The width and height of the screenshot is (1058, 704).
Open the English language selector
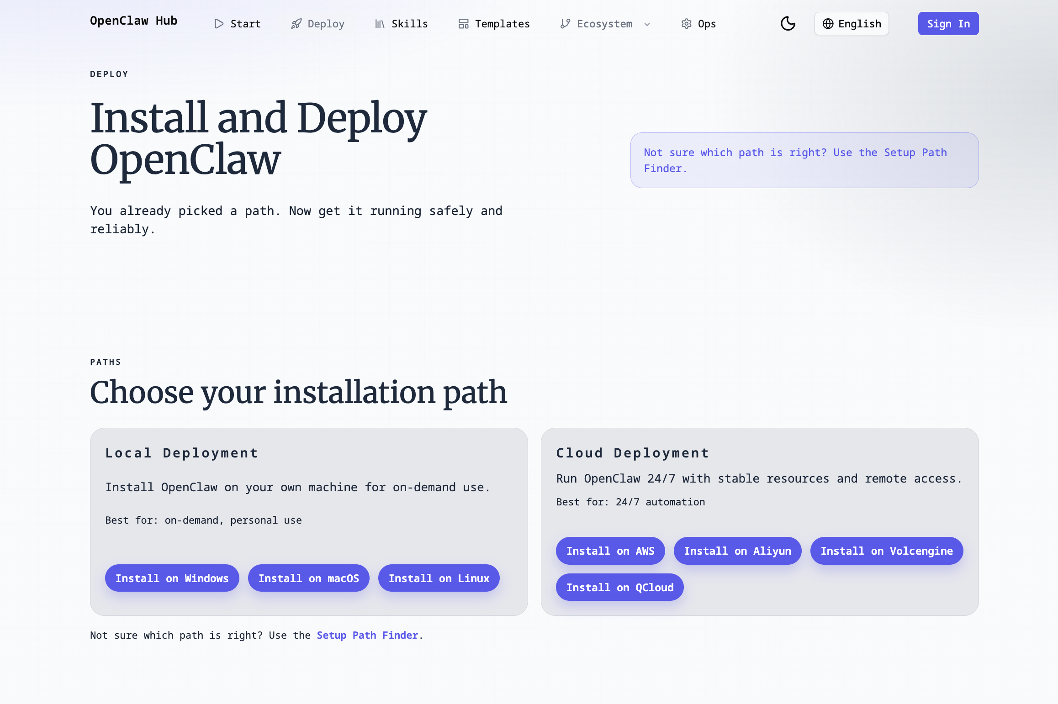pos(851,23)
